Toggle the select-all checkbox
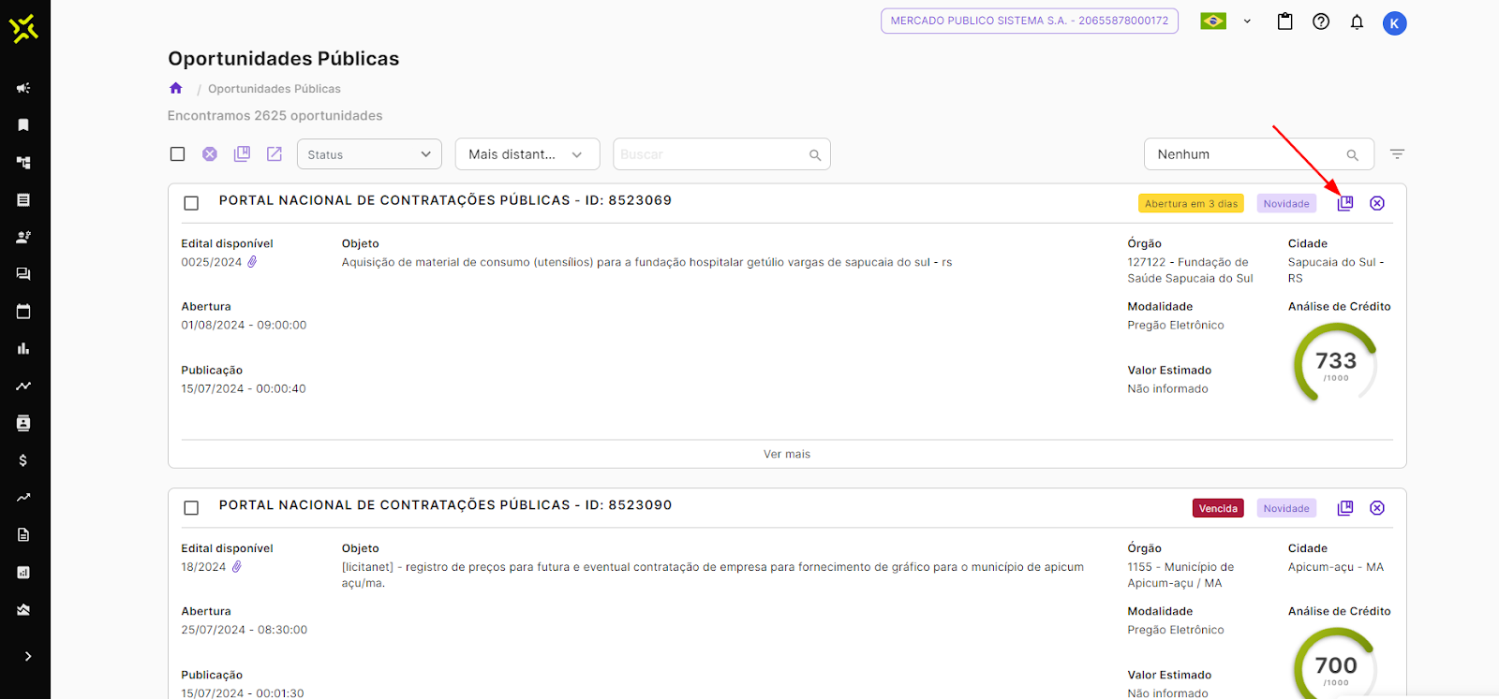This screenshot has width=1499, height=699. pyautogui.click(x=177, y=154)
